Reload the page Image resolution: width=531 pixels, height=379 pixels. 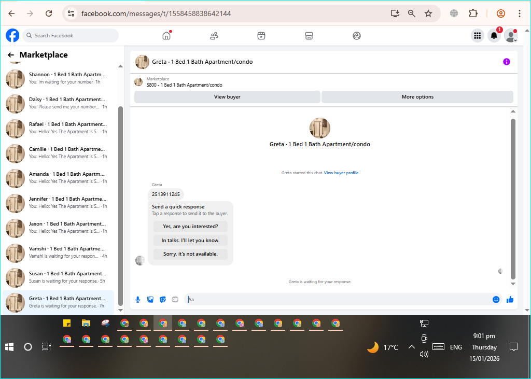tap(49, 13)
